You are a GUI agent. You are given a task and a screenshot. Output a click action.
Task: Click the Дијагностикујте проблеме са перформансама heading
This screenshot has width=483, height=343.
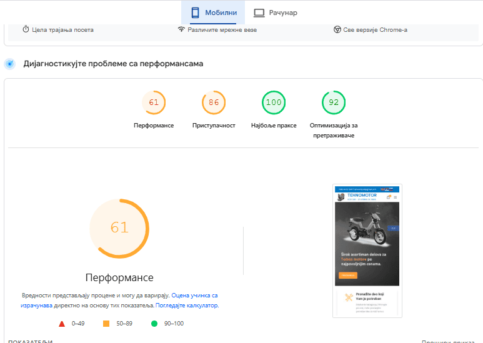(x=113, y=64)
